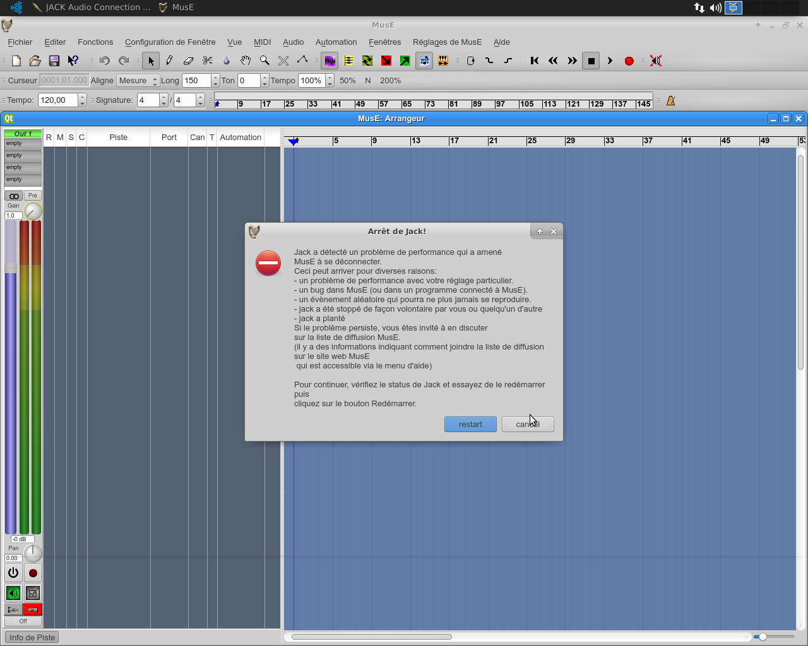Screen dimensions: 808x646
Task: Open the mixer with the yellow sliders icon
Action: 348,61
